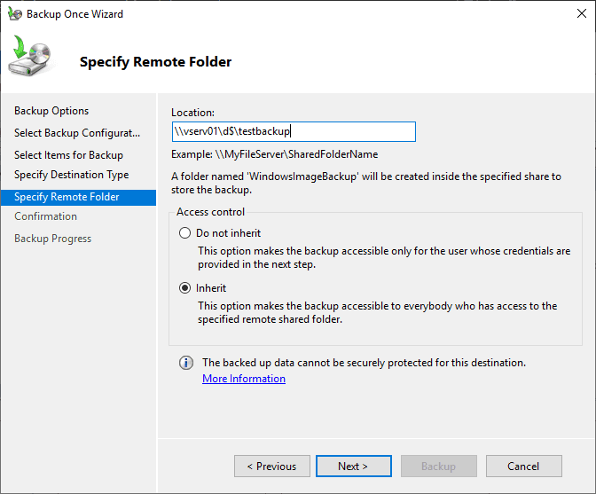Jump to Select Items for Backup step
This screenshot has height=494, width=596.
68,155
